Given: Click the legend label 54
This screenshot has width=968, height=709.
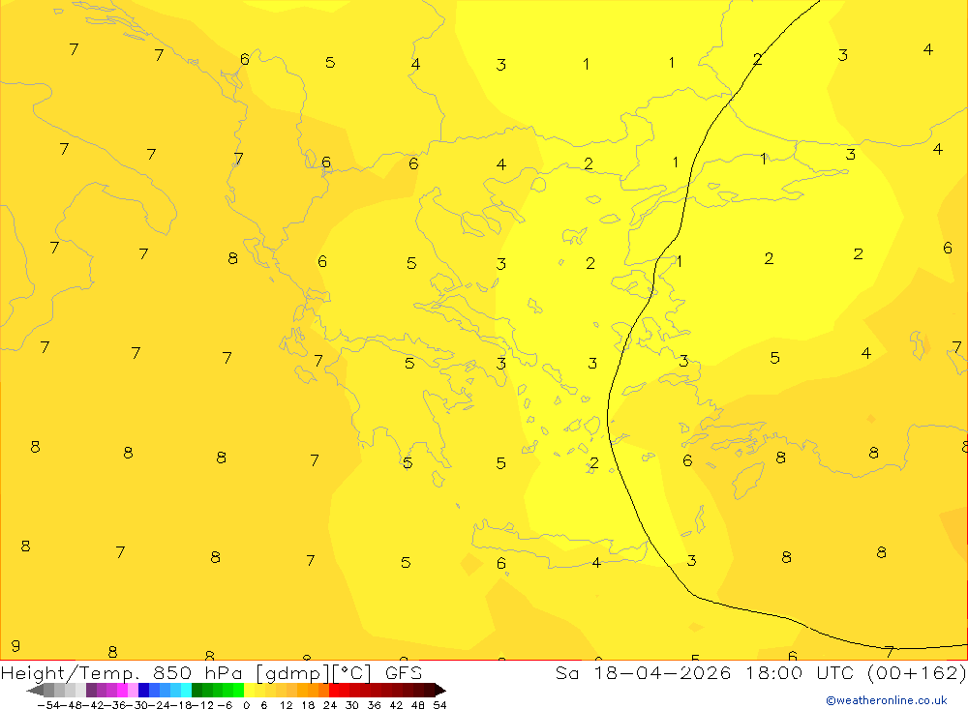Looking at the screenshot, I should point(439,705).
